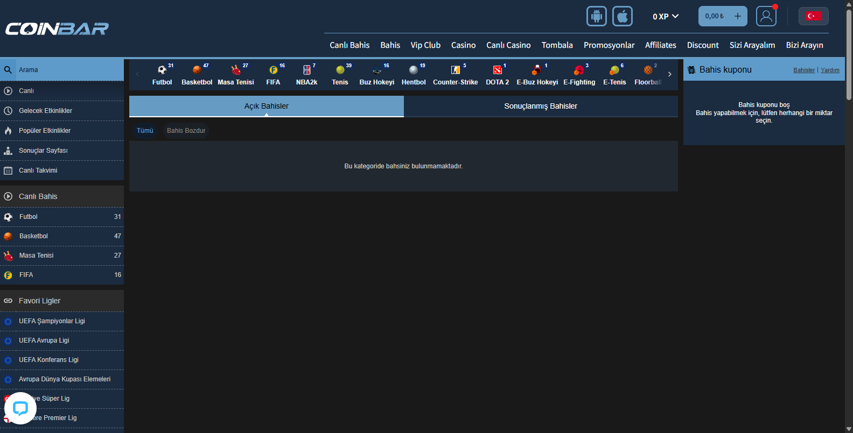Open the Canlı Casino menu item
Image resolution: width=853 pixels, height=433 pixels.
[508, 45]
